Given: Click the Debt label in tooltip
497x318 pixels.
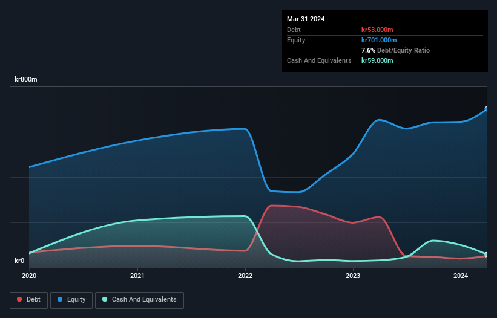Looking at the screenshot, I should pos(294,30).
